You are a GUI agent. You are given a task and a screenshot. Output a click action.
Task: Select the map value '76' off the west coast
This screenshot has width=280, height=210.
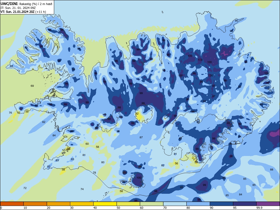10,113
